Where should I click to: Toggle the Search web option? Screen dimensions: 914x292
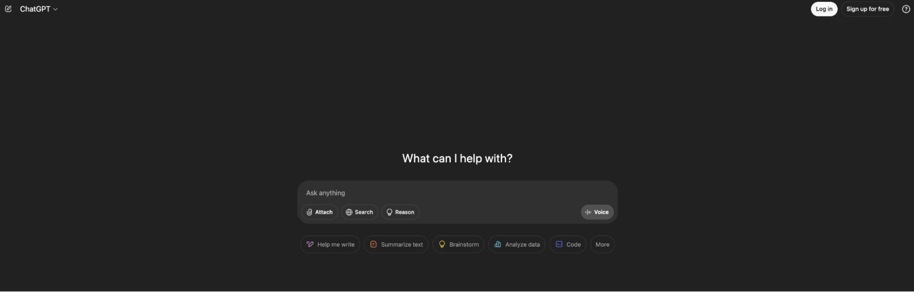(x=359, y=212)
